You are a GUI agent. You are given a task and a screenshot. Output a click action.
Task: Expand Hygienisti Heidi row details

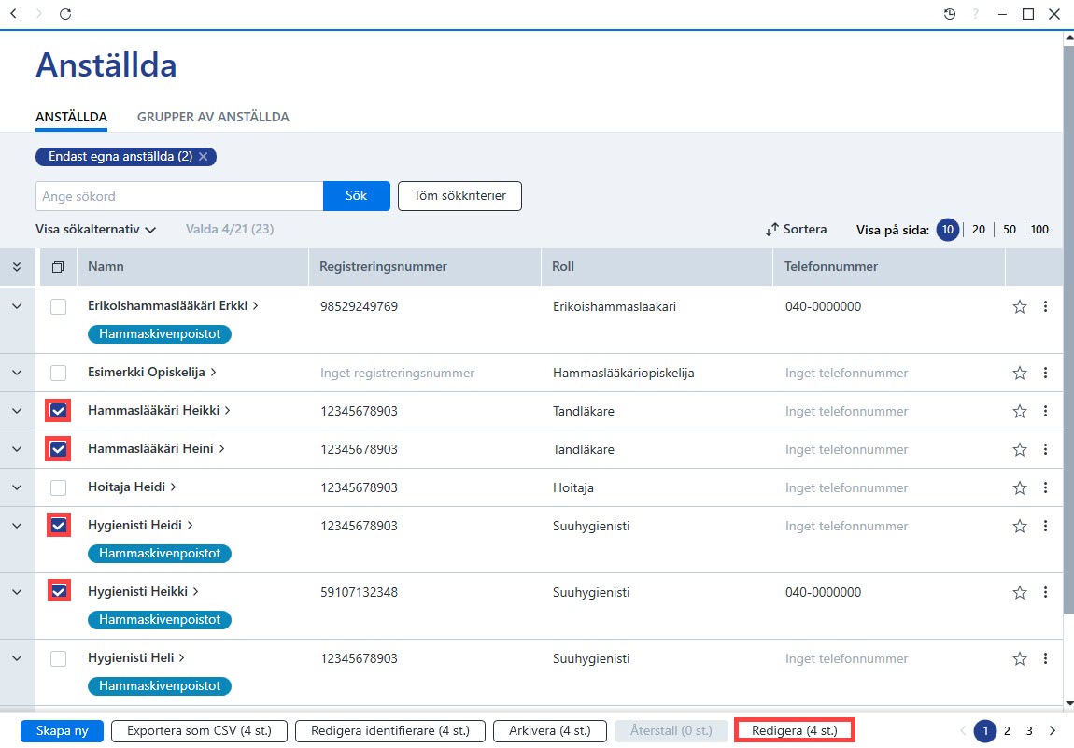pos(17,526)
